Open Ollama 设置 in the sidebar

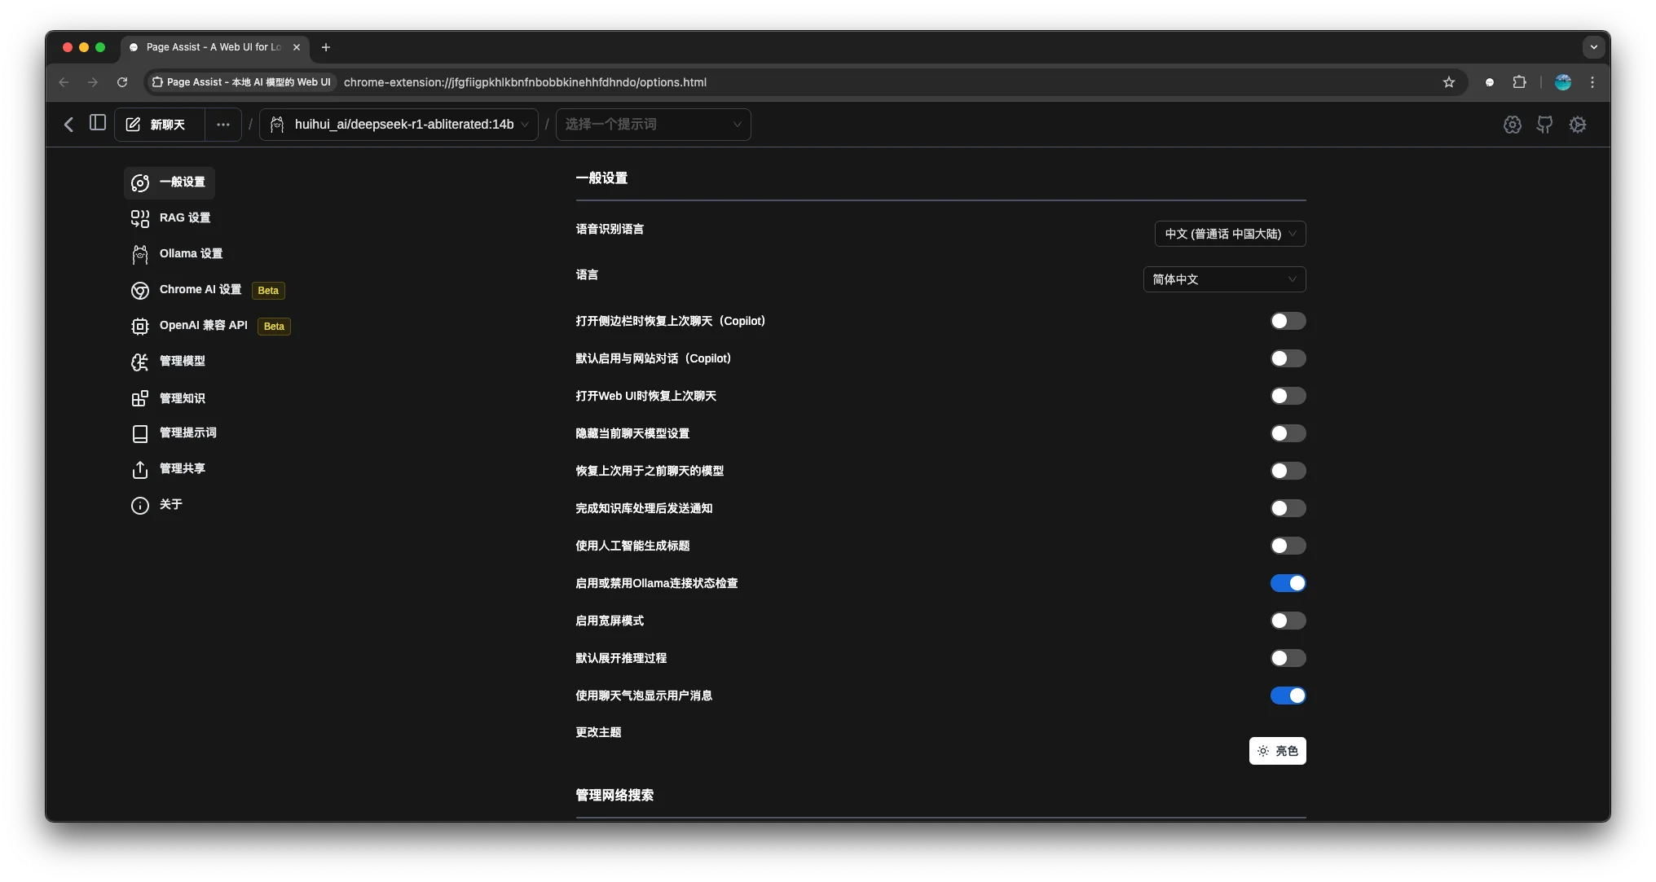pos(177,254)
